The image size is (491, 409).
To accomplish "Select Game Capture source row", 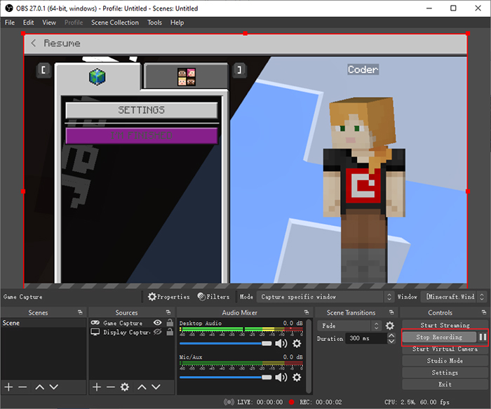I will pos(132,323).
